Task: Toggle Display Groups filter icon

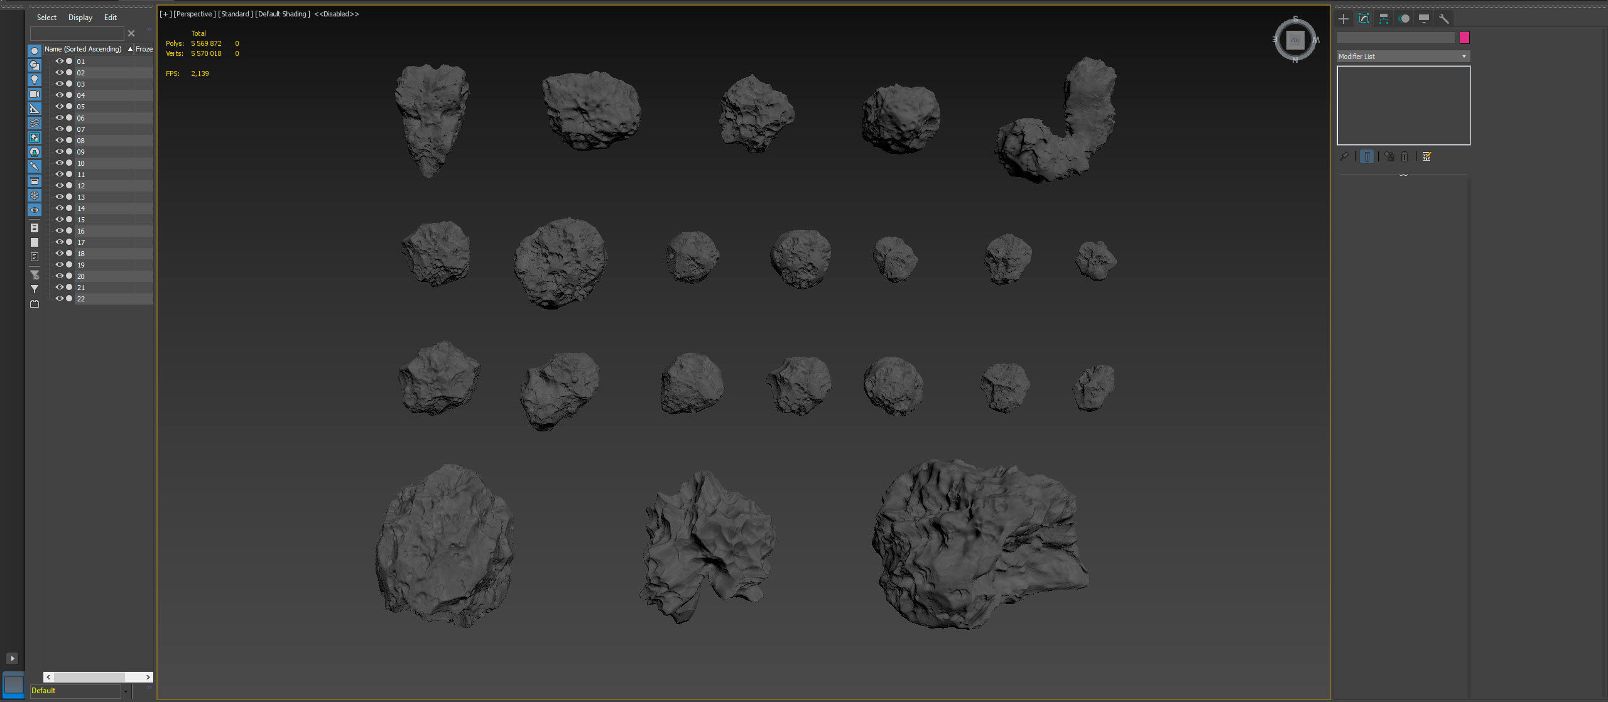Action: [x=35, y=138]
